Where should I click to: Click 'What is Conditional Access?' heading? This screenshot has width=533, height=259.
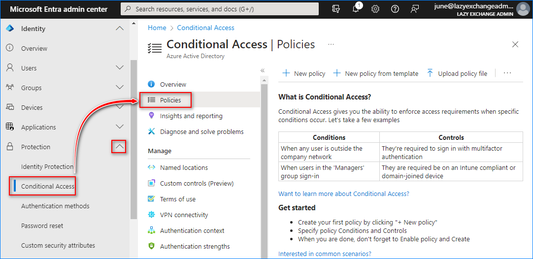[x=324, y=97]
